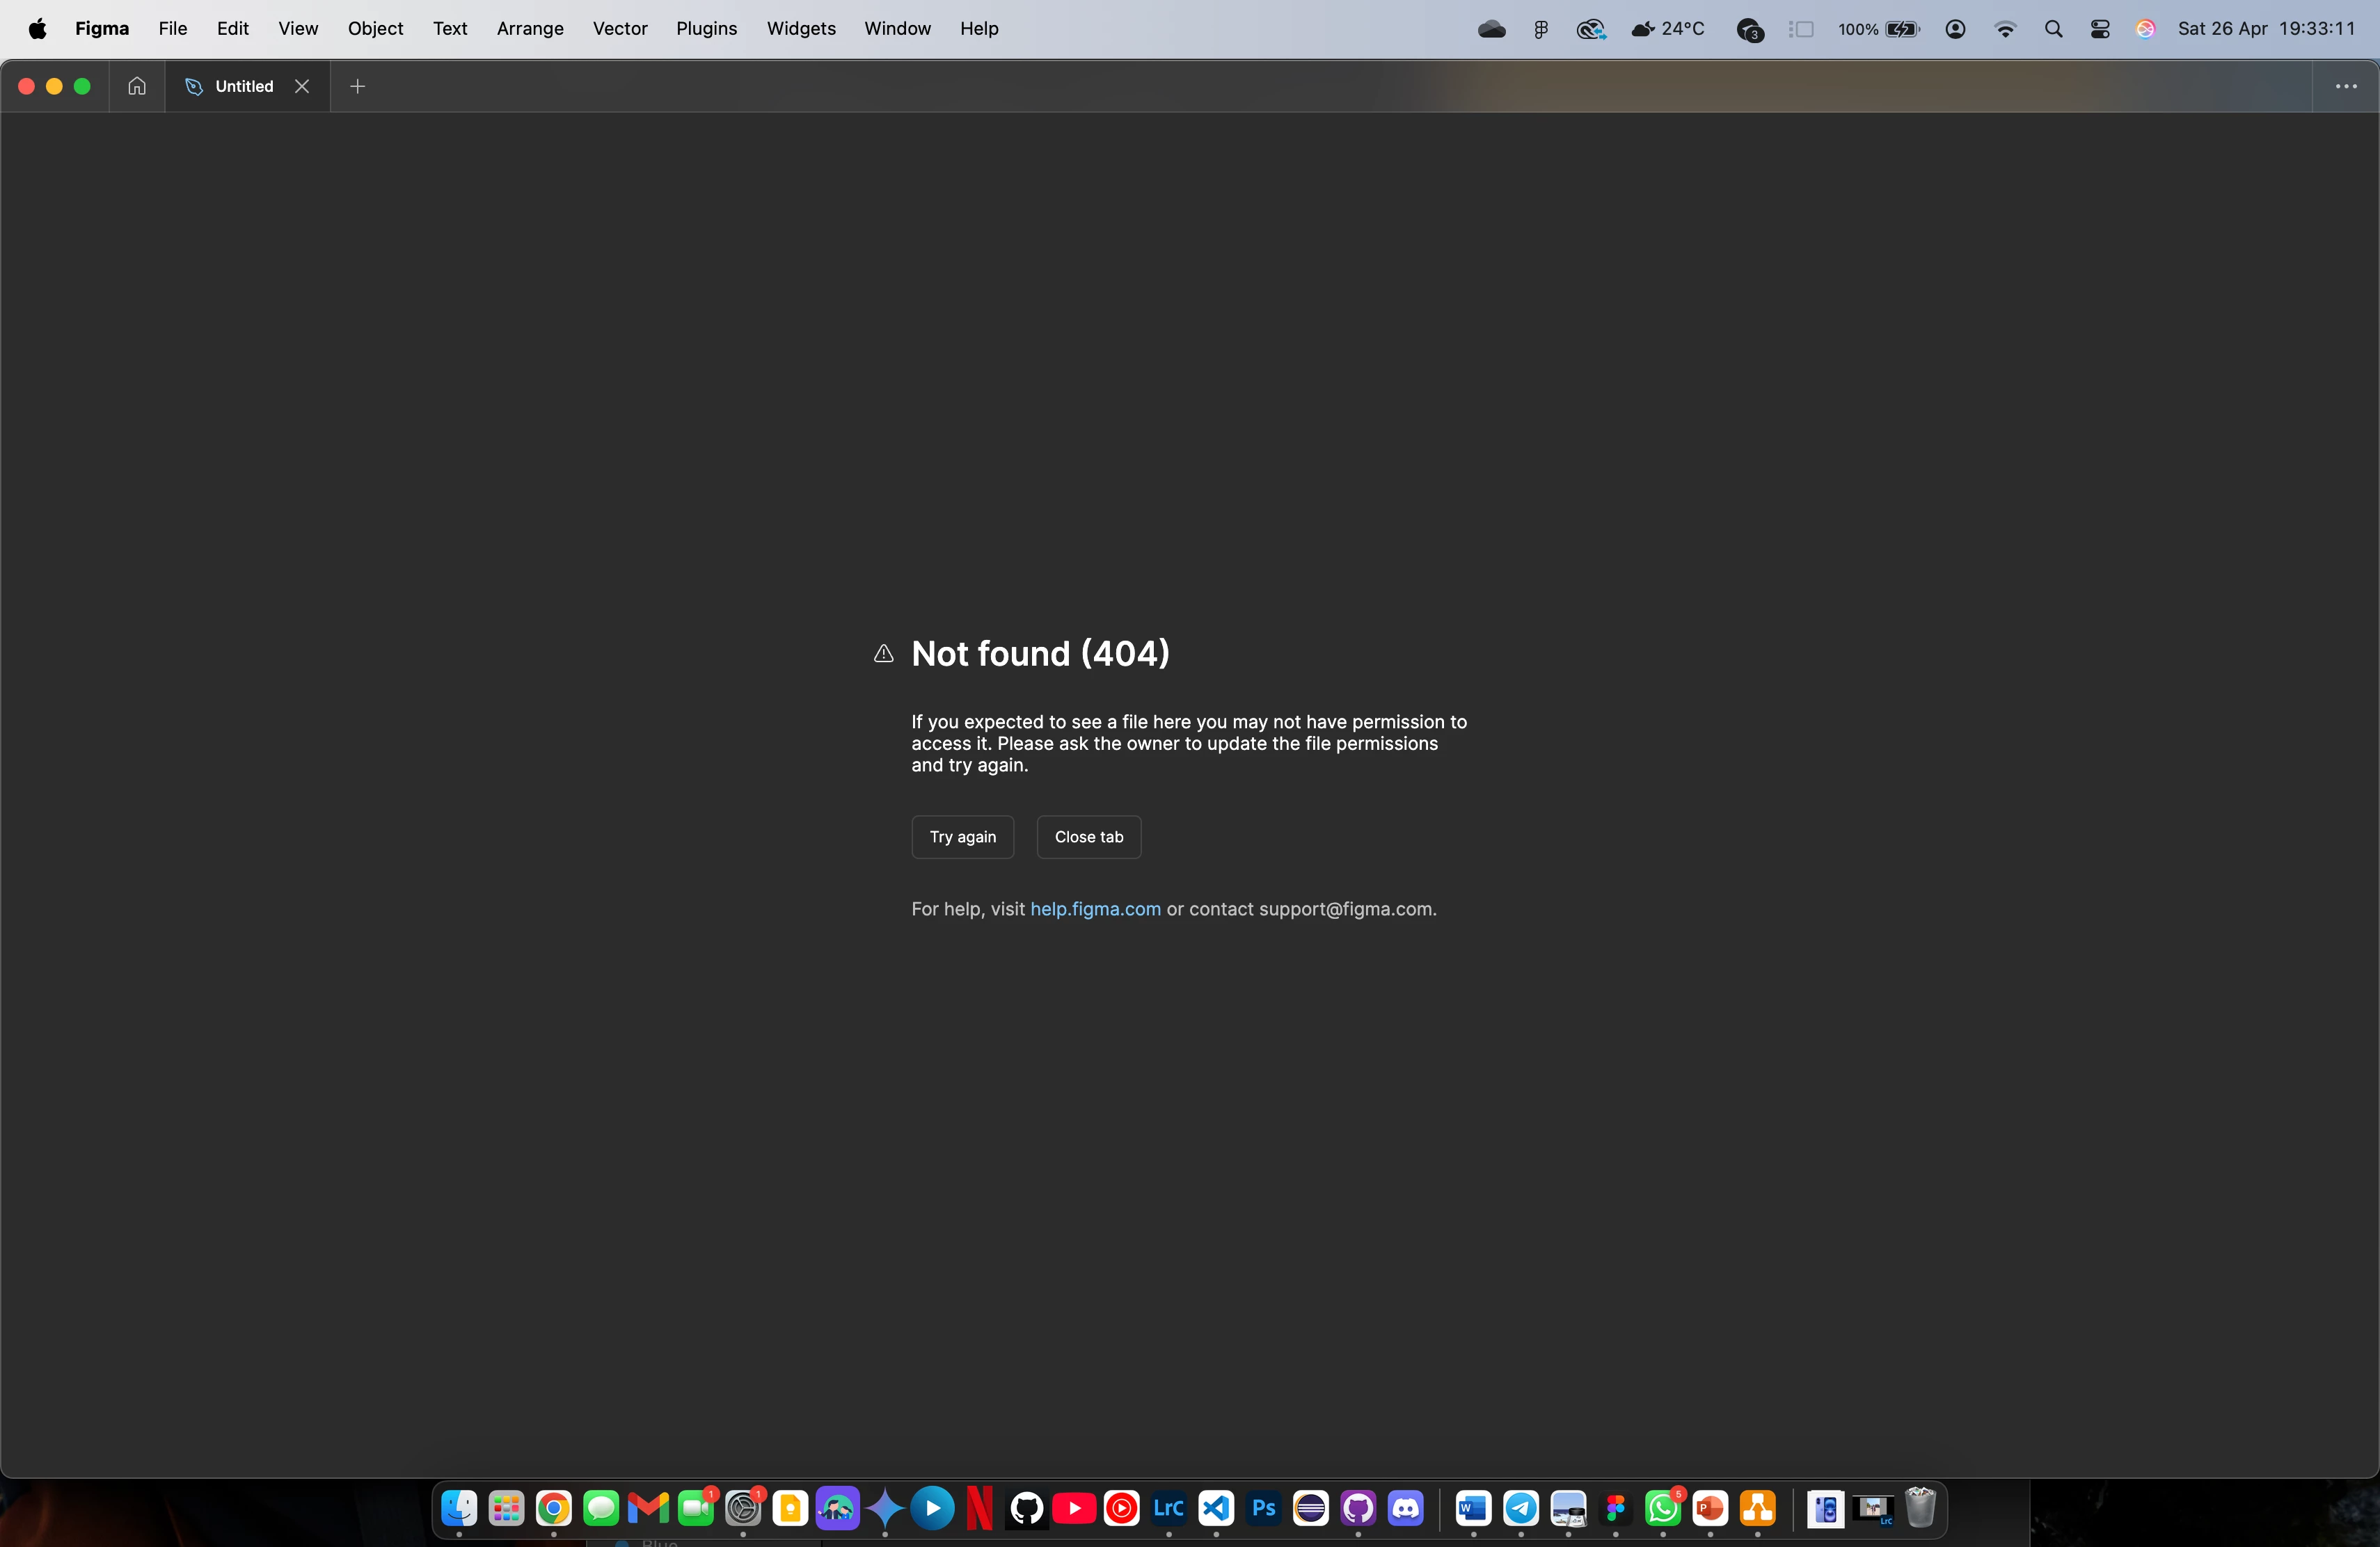Launch Photoshop from the Dock
The height and width of the screenshot is (1547, 2380).
[1264, 1508]
